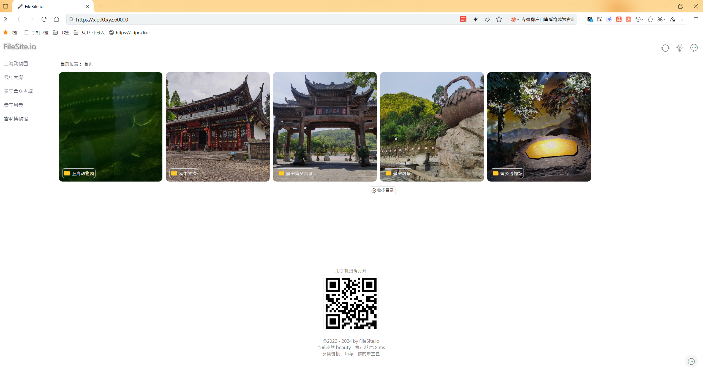The image size is (703, 381).
Task: Open the 手机书签 bookmark folder
Action: click(x=36, y=33)
